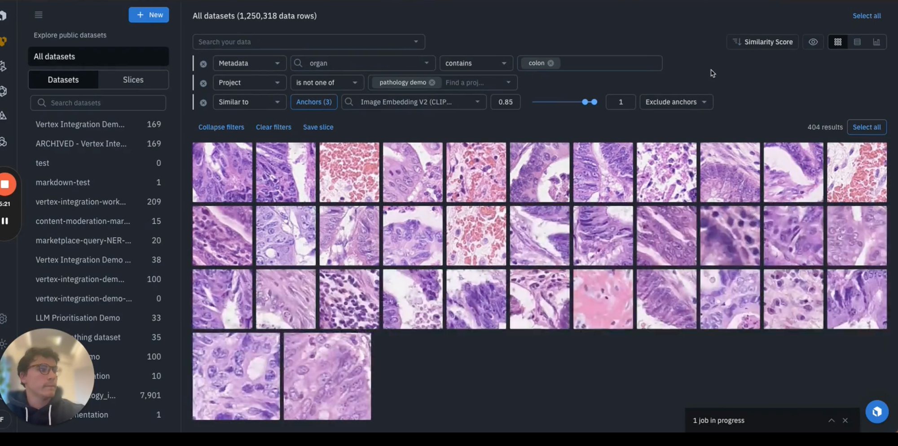Switch to the Slices tab

(x=133, y=80)
